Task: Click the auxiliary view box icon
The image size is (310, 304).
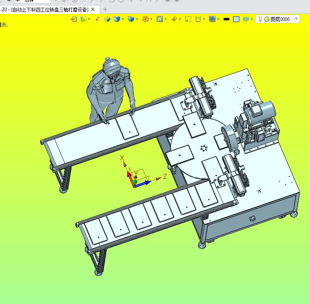Action: click(107, 19)
